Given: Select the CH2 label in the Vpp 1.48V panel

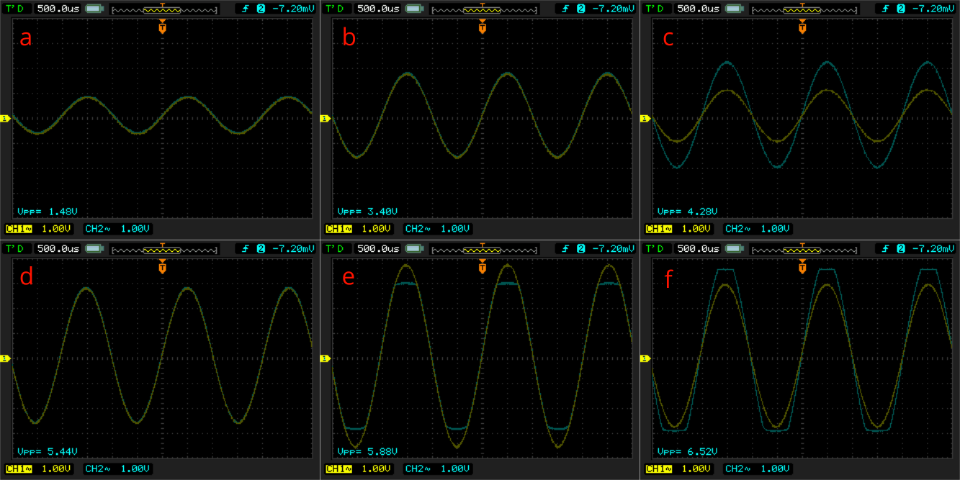Looking at the screenshot, I should click(97, 229).
